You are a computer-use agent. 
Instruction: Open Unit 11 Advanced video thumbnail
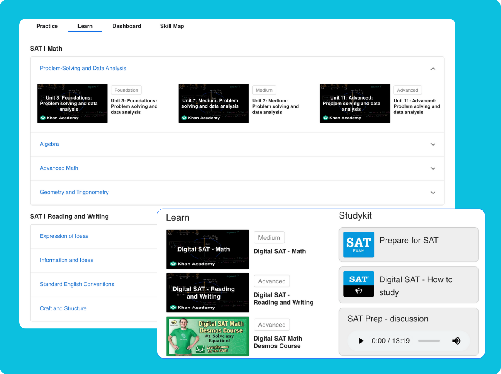355,104
